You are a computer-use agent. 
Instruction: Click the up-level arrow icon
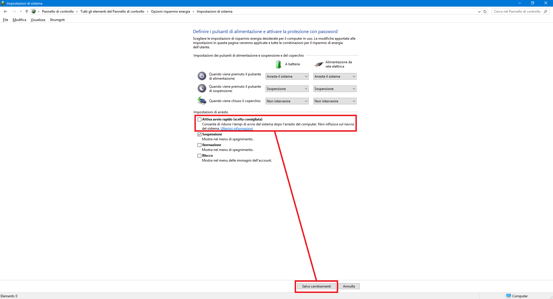coord(27,11)
